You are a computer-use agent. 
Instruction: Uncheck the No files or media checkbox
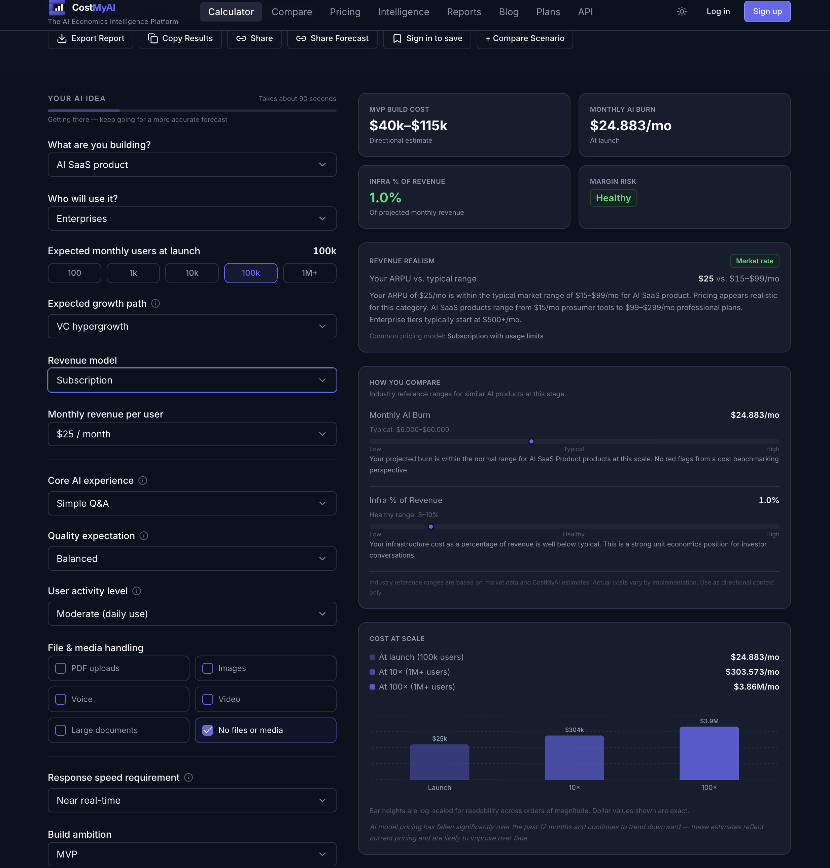click(207, 730)
